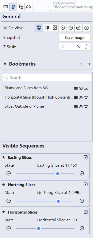Screen dimensions: 93x238
Task: Set view from northwest arrow icon
Action: [63, 28]
